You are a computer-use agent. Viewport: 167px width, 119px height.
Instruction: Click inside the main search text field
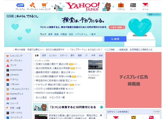(71, 39)
